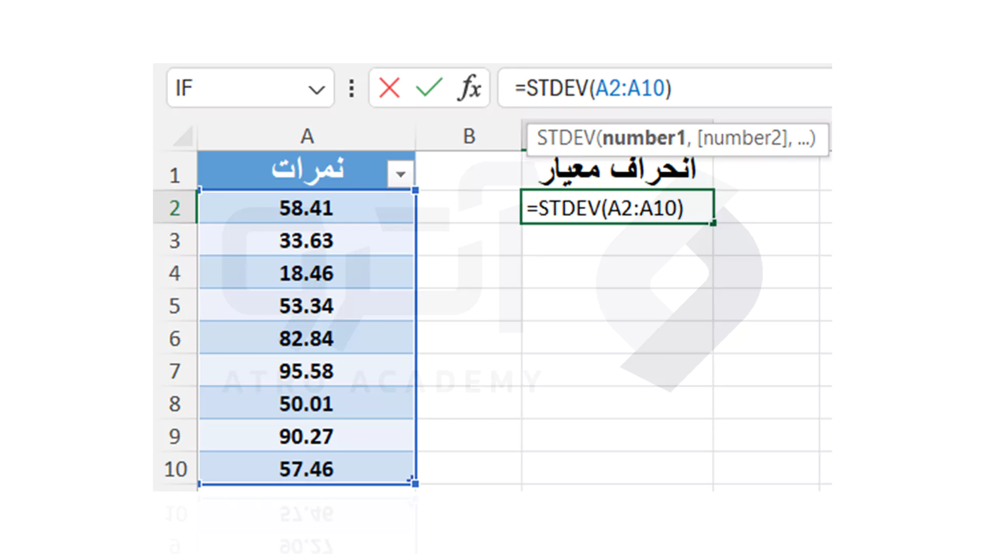The width and height of the screenshot is (985, 554).
Task: Open the filter dropdown in the نمرات header
Action: [401, 174]
